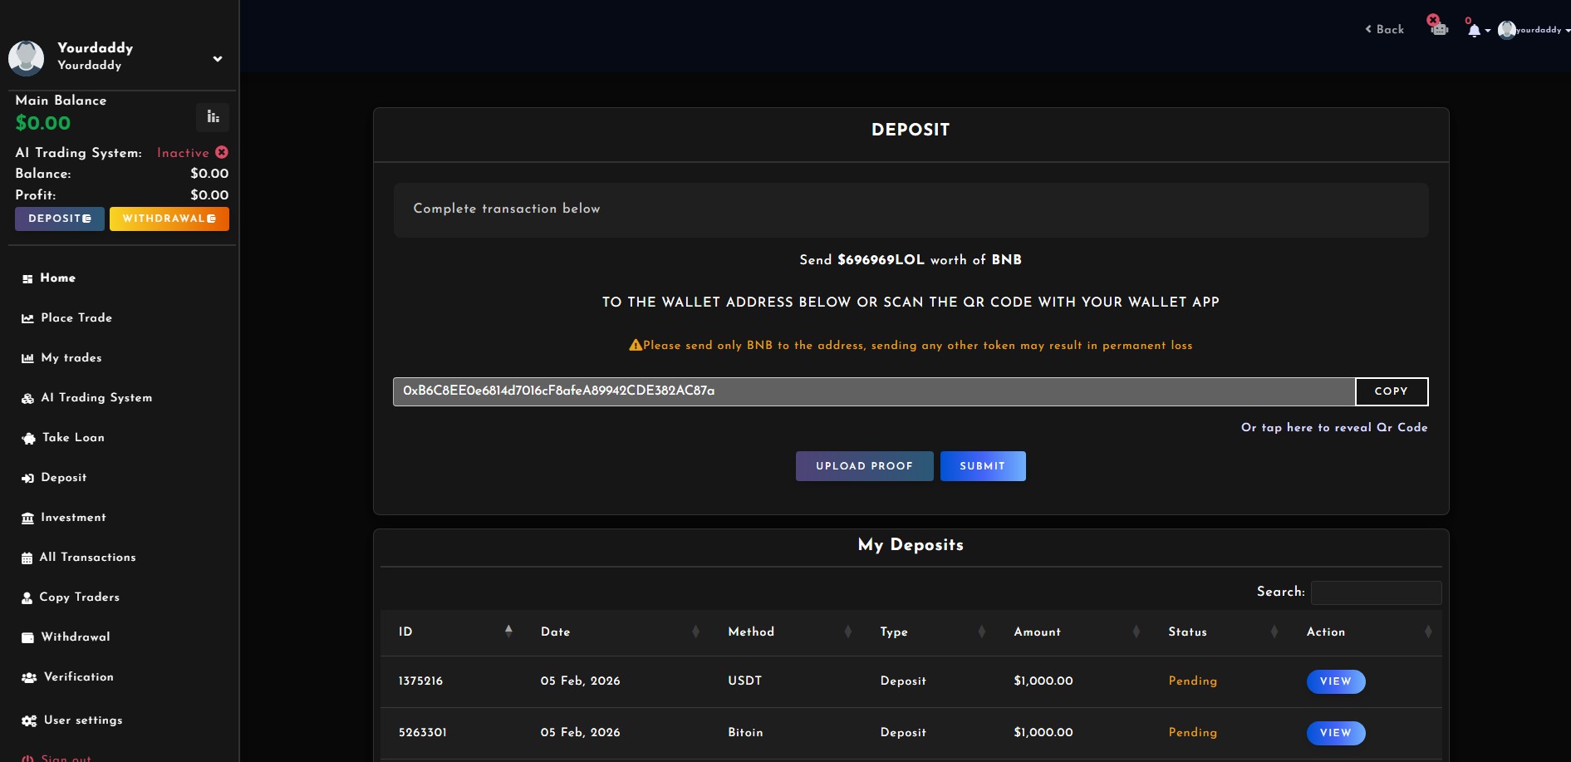Open the User settings gear icon
Viewport: 1571px width, 762px height.
[27, 720]
